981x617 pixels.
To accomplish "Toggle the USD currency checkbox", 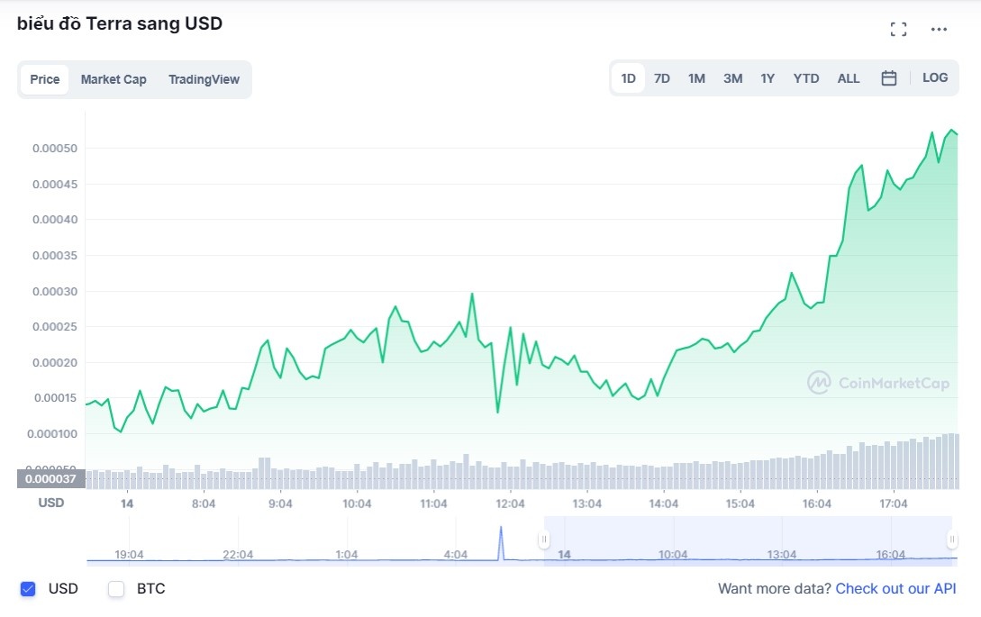I will coord(28,589).
